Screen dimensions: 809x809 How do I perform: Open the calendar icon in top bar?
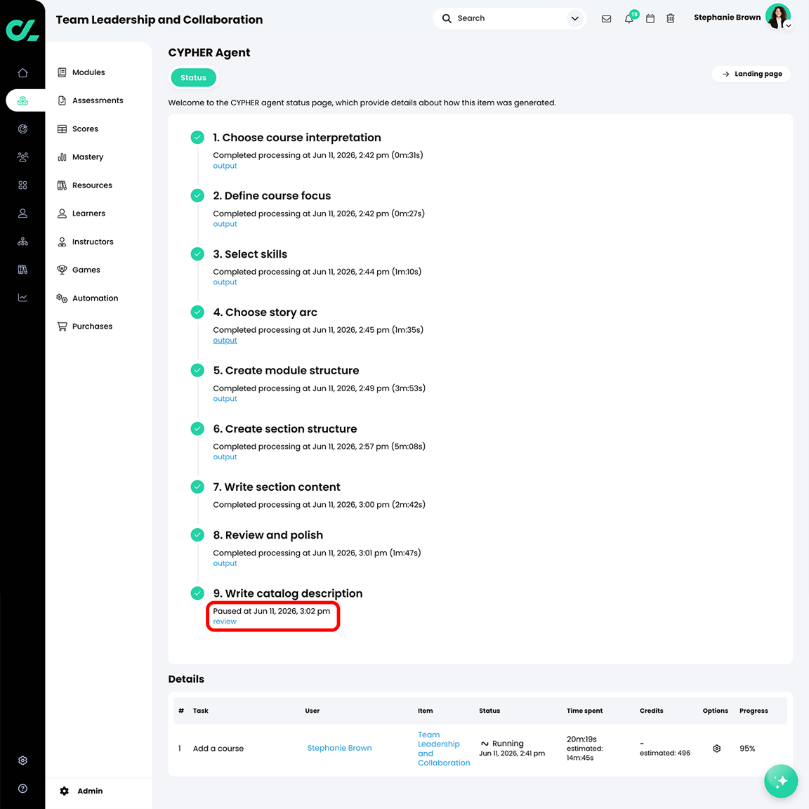click(x=650, y=18)
